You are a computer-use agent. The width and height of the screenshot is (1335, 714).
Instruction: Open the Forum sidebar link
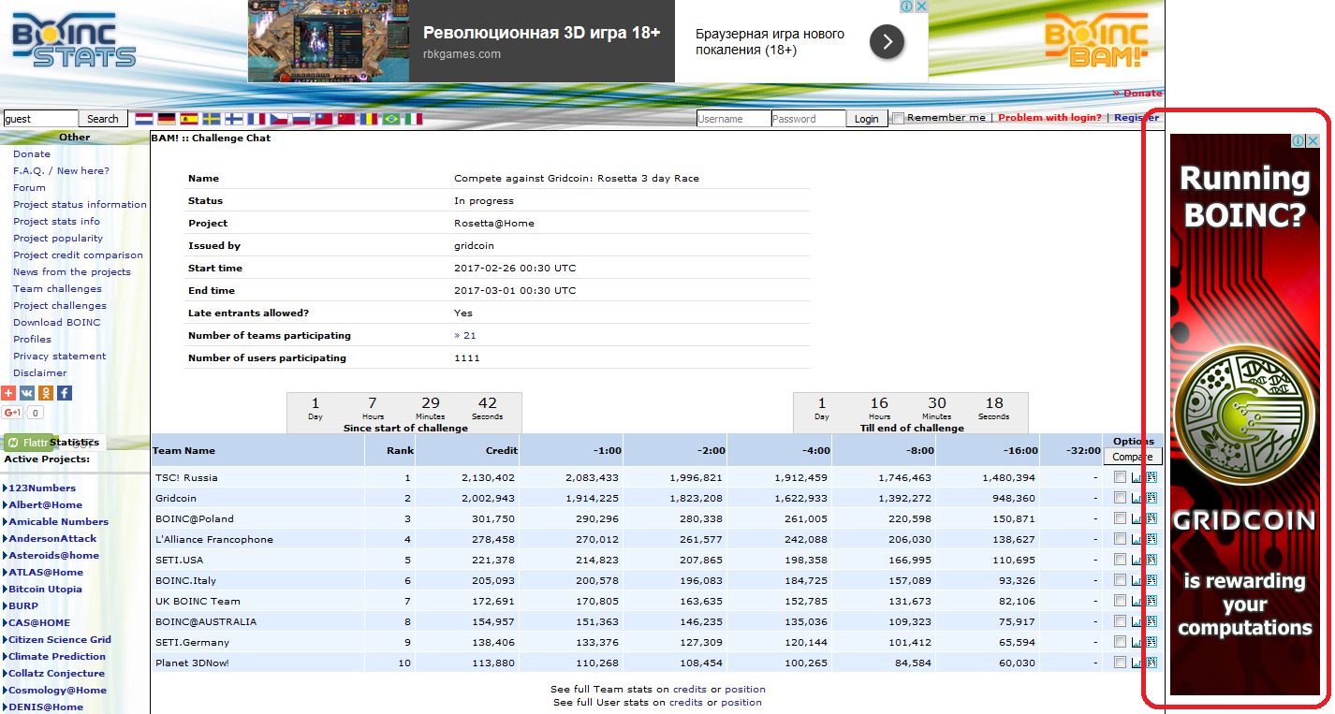point(29,187)
